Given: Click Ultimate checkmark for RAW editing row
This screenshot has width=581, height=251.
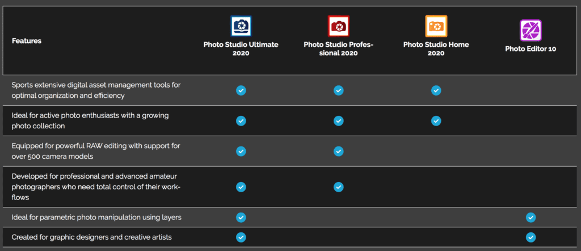Looking at the screenshot, I should [241, 151].
